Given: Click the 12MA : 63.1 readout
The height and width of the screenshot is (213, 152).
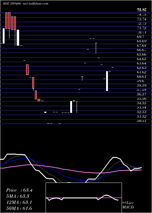Looking at the screenshot, I should 19,202.
